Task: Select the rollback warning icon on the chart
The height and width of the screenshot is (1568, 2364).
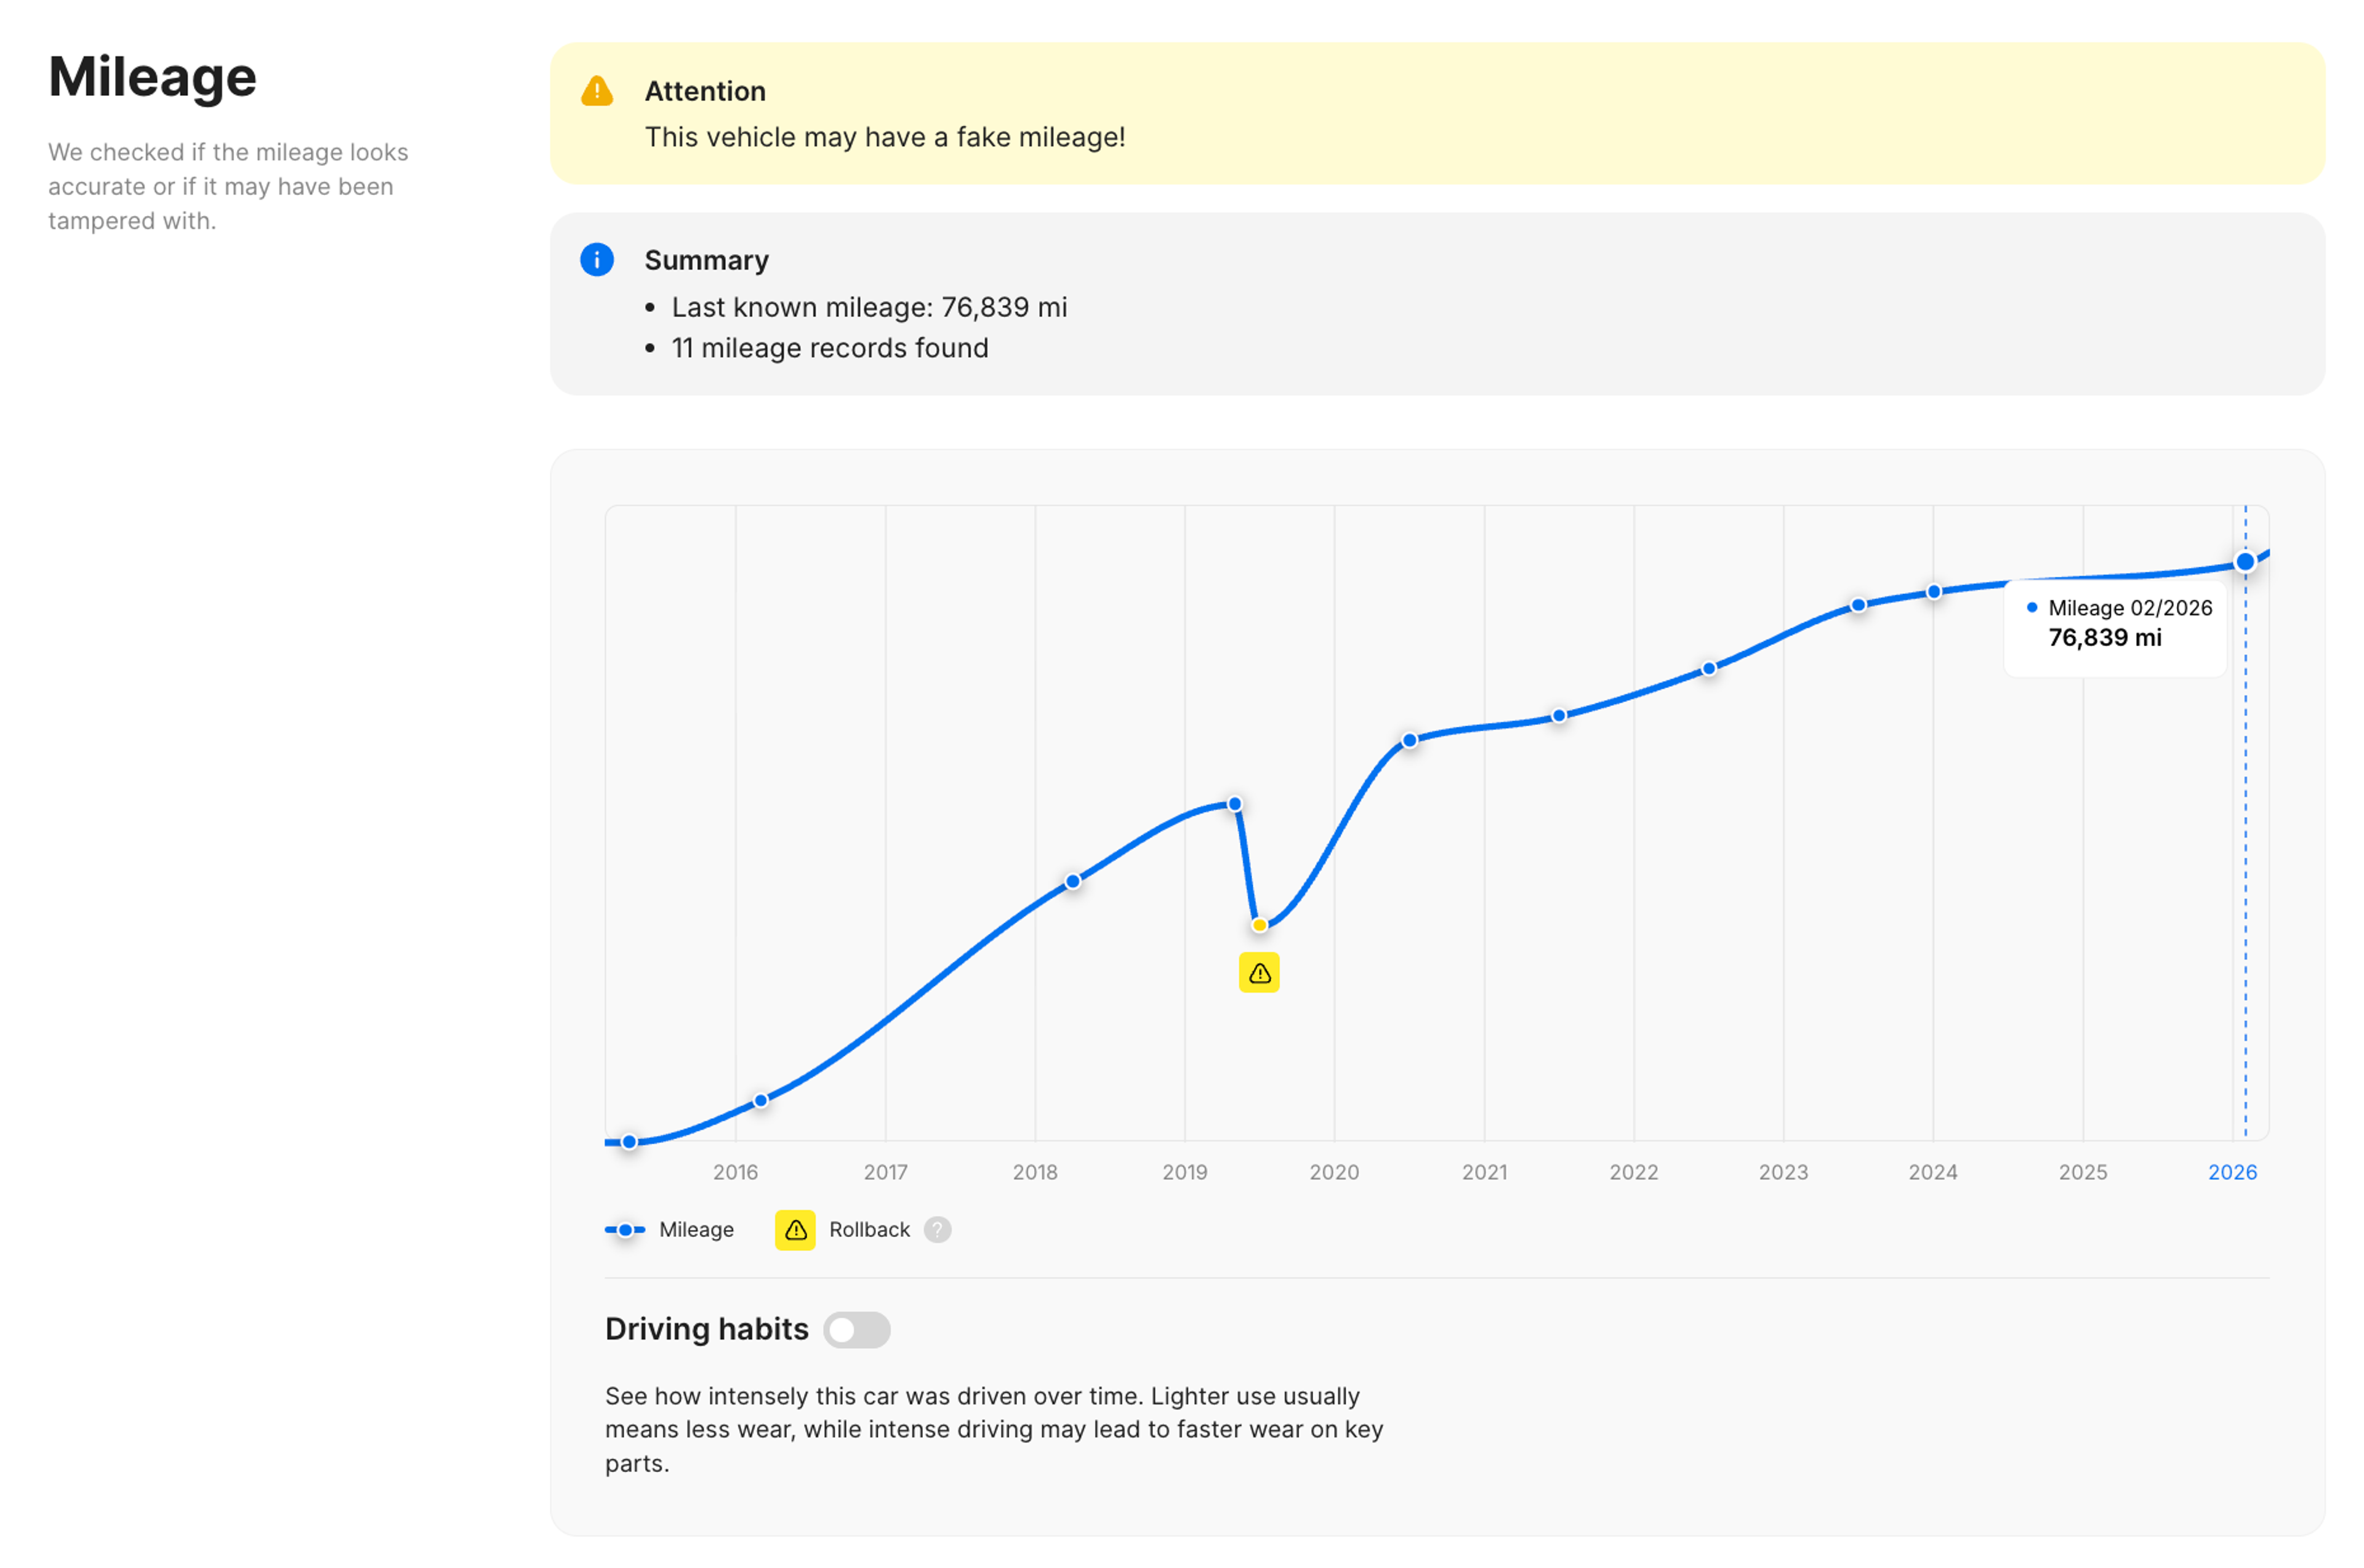Action: pos(1258,972)
